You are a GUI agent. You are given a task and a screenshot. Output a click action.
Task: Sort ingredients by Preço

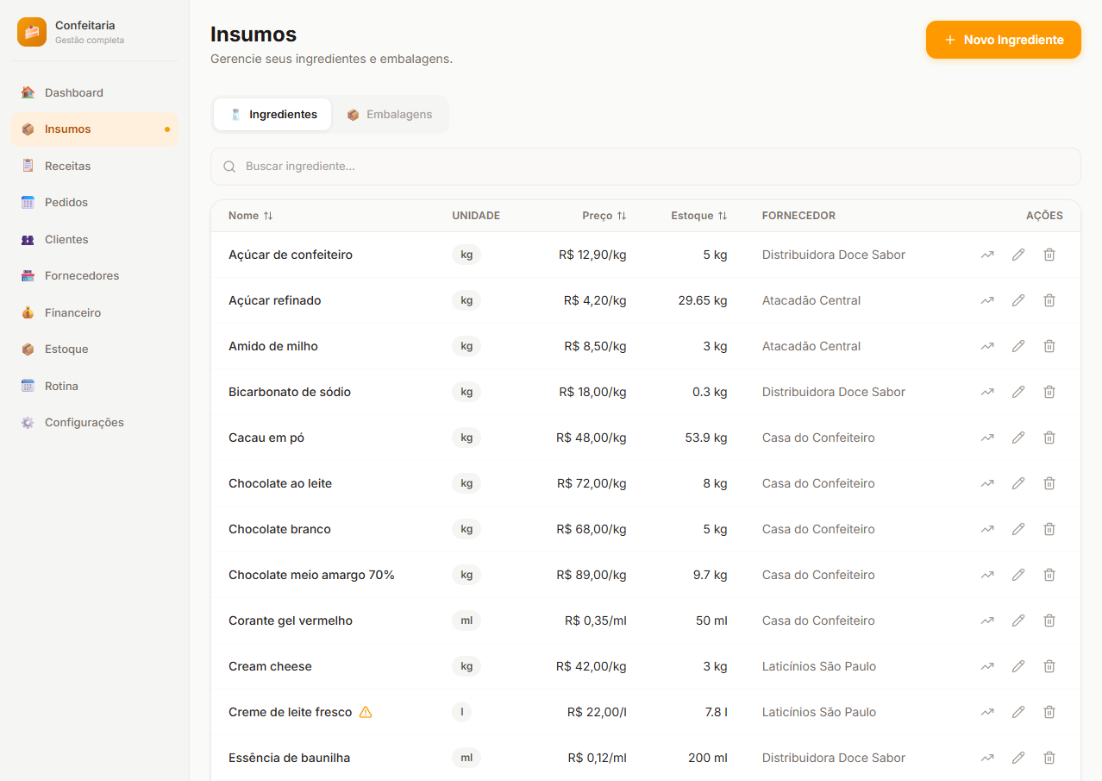pyautogui.click(x=604, y=216)
